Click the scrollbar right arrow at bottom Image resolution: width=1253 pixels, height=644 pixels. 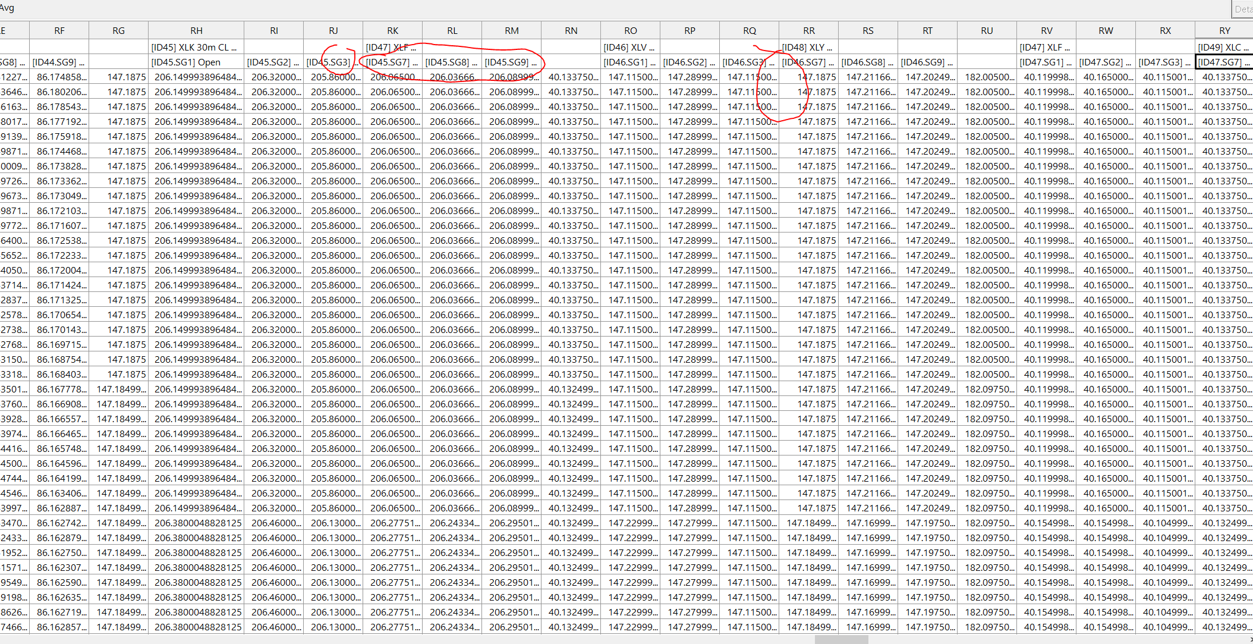coord(1250,639)
